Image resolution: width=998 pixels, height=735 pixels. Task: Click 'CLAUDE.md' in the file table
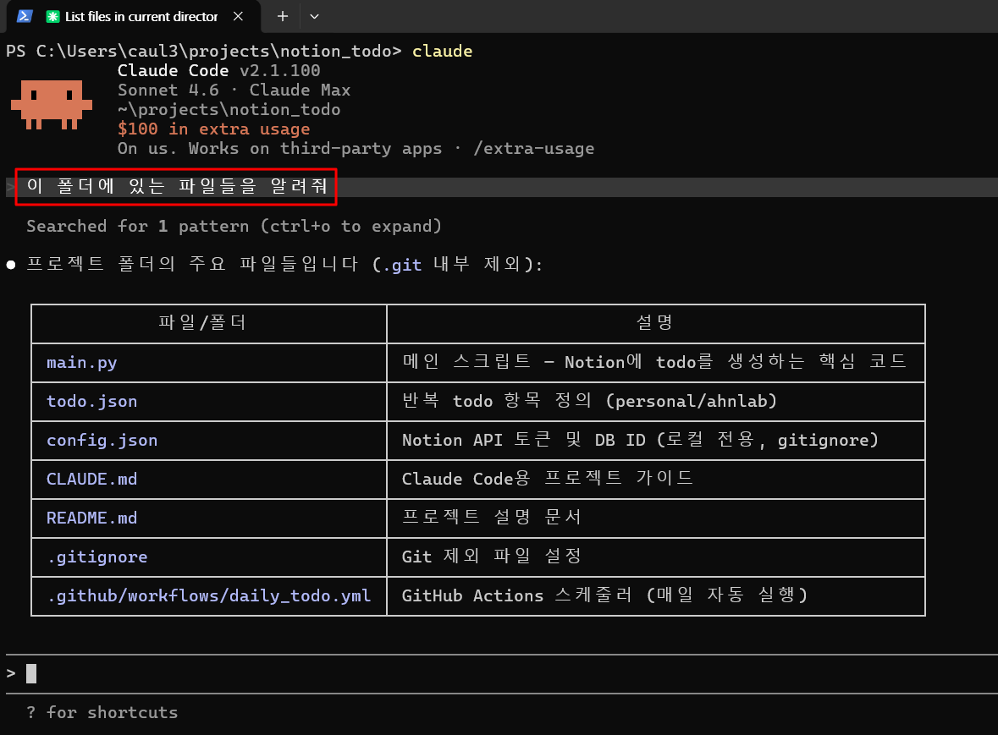pos(91,479)
